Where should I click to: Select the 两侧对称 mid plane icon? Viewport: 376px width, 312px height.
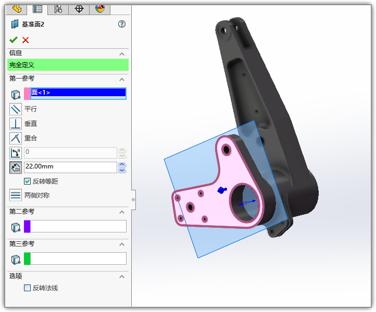pos(16,195)
